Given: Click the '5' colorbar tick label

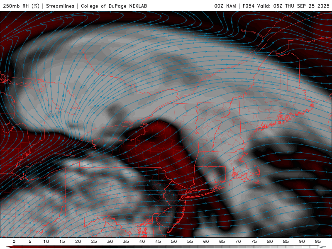Looking at the screenshot, I should coord(30,242).
